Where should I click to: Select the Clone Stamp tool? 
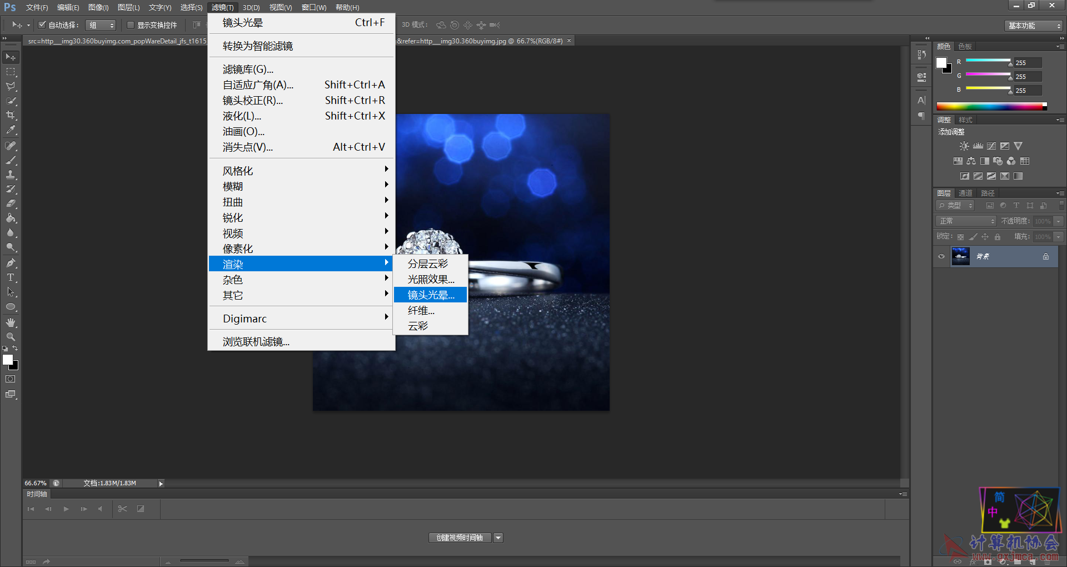point(11,175)
